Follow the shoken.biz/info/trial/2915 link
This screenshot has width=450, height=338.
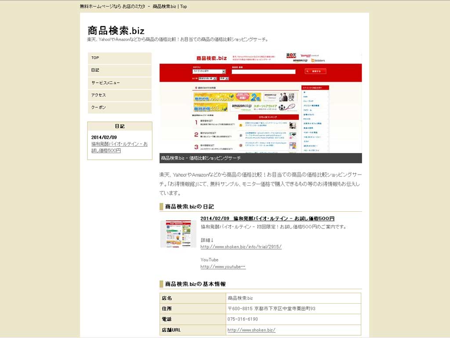241,246
